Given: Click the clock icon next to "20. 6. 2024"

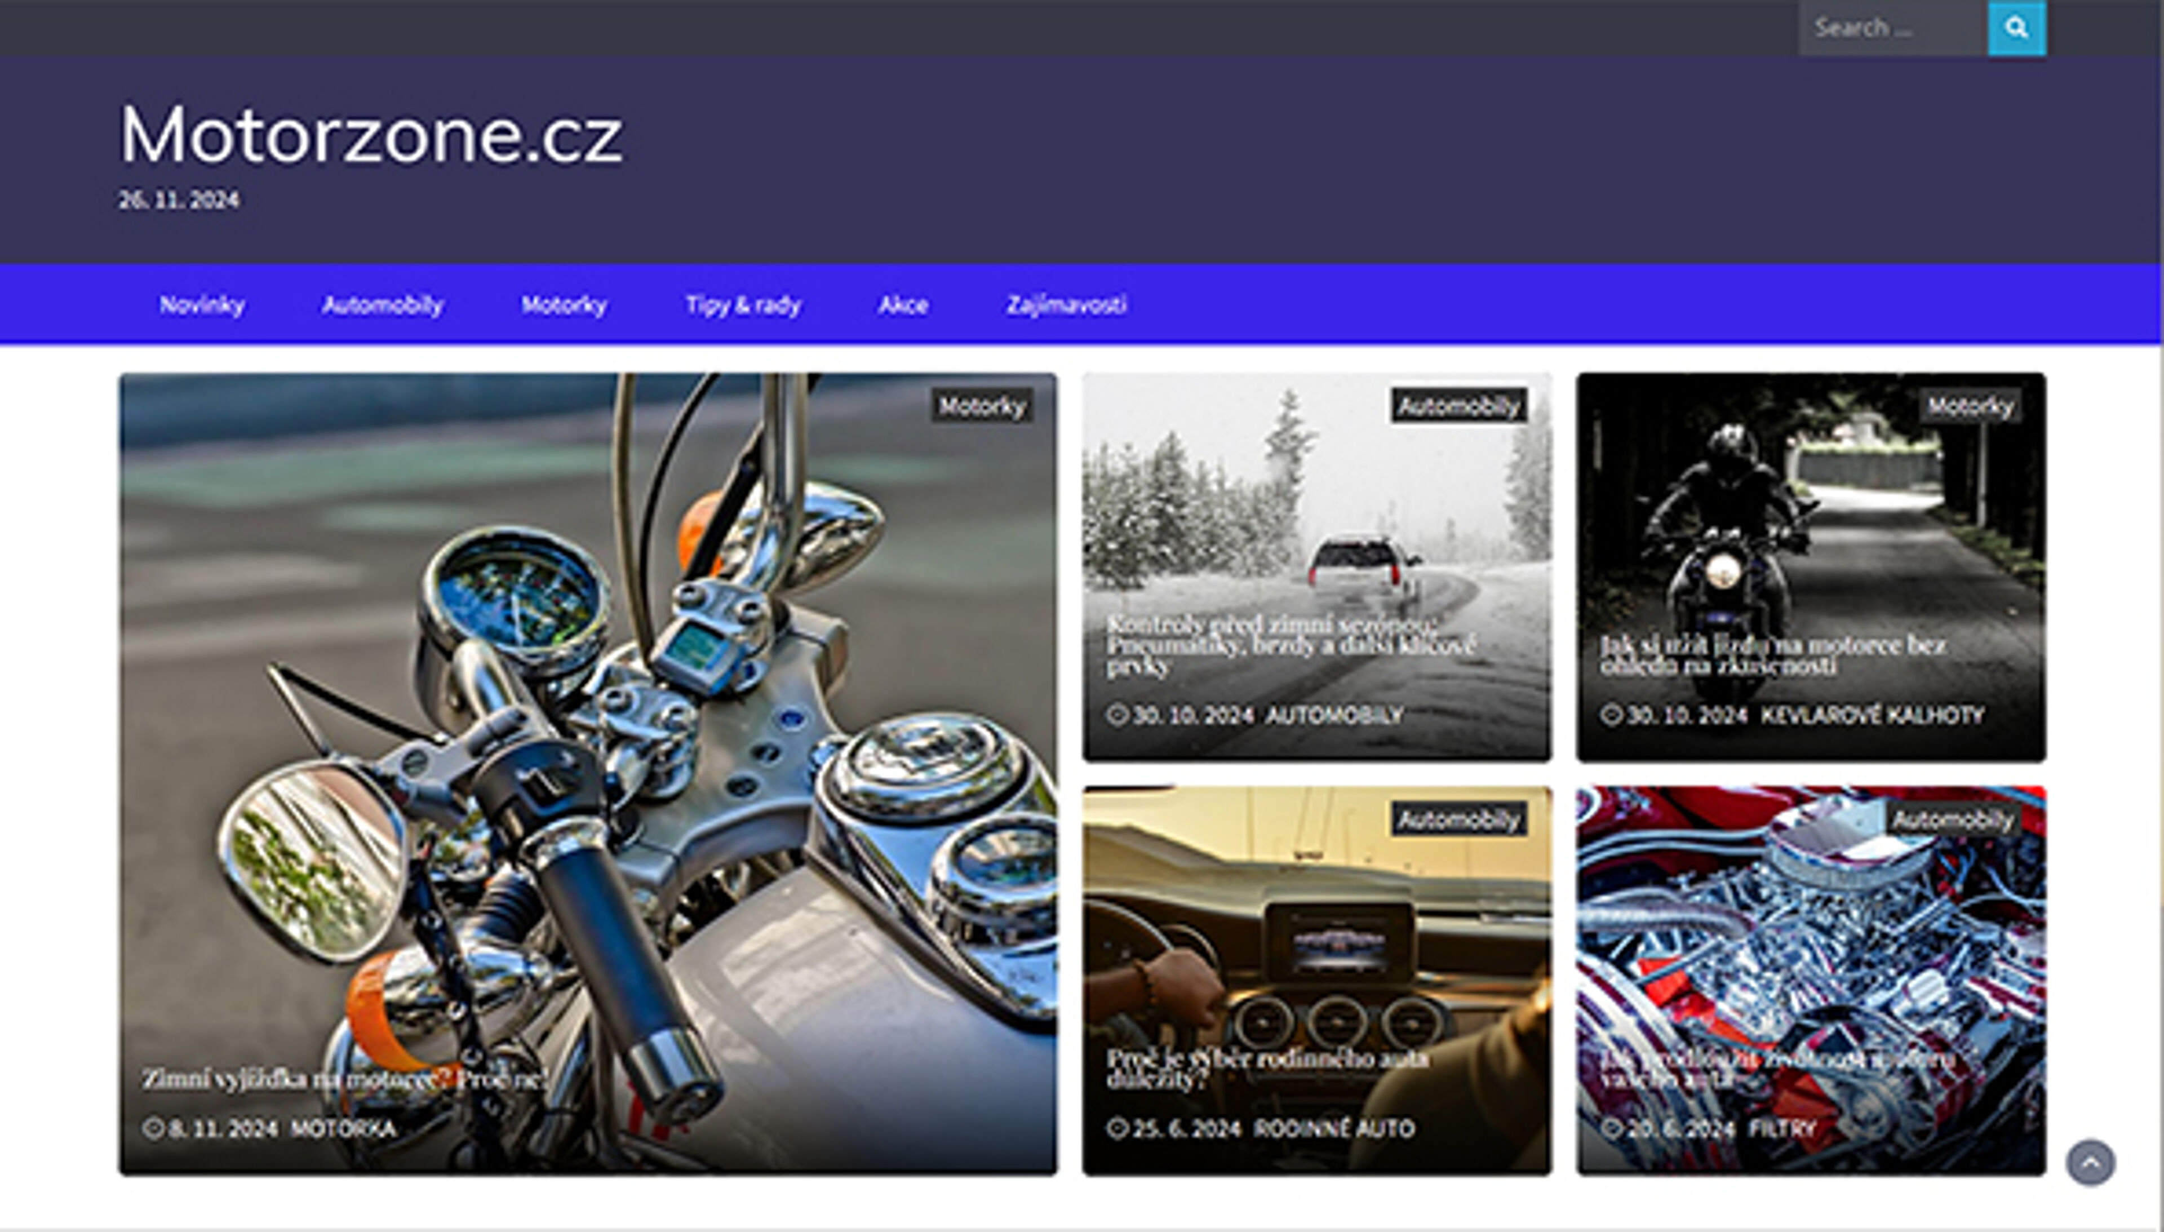Looking at the screenshot, I should click(x=1612, y=1127).
